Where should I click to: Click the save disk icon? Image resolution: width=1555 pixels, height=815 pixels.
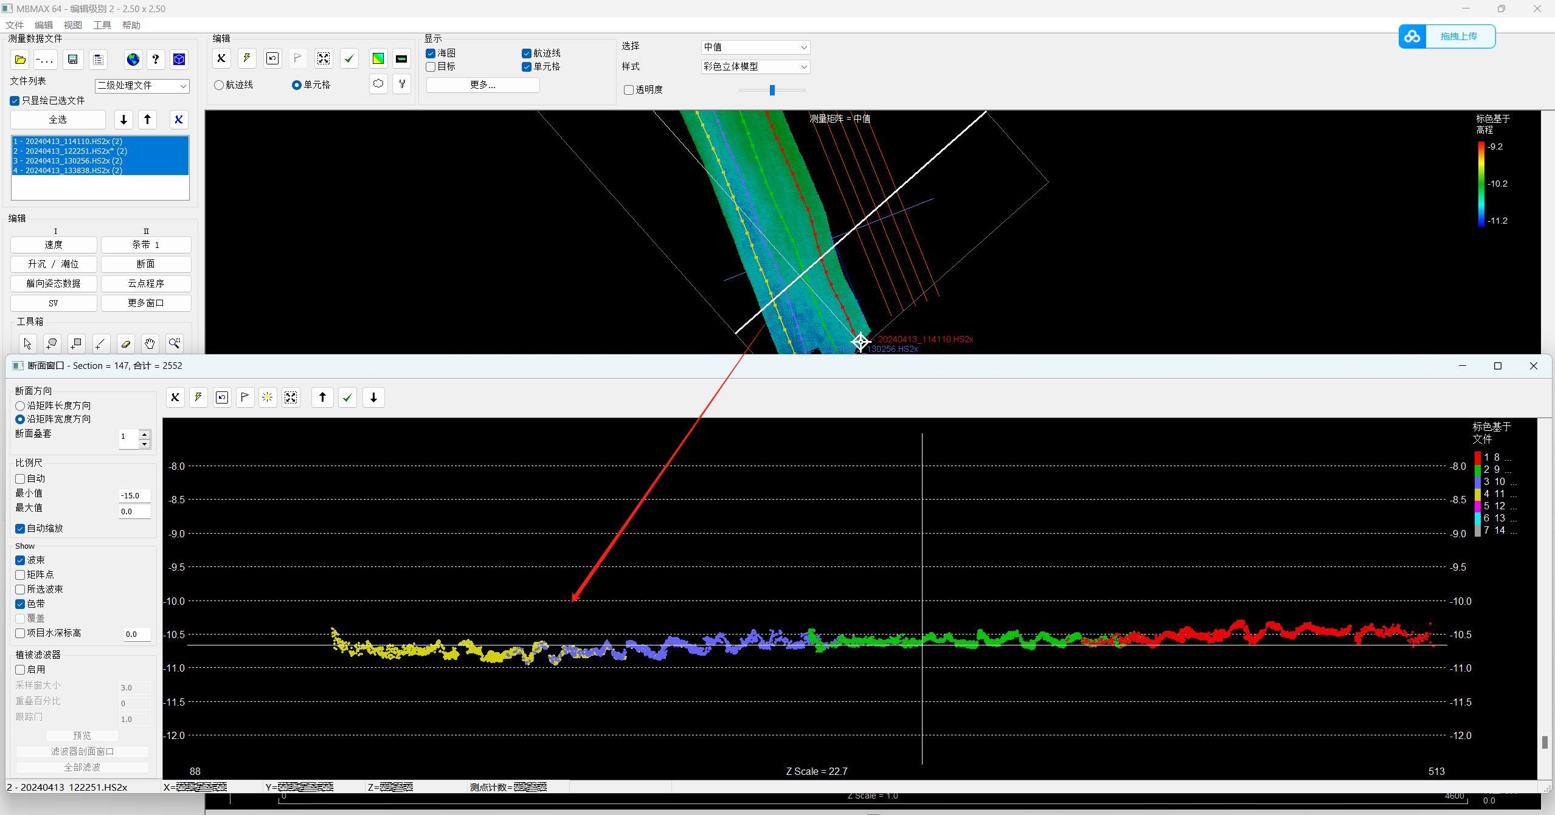(x=73, y=59)
